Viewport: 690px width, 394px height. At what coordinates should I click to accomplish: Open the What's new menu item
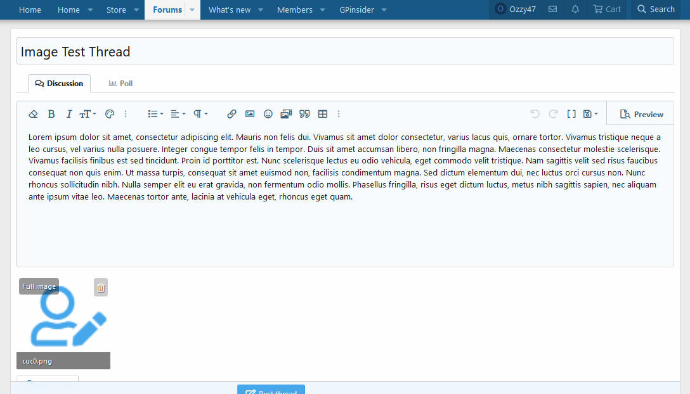(x=229, y=10)
